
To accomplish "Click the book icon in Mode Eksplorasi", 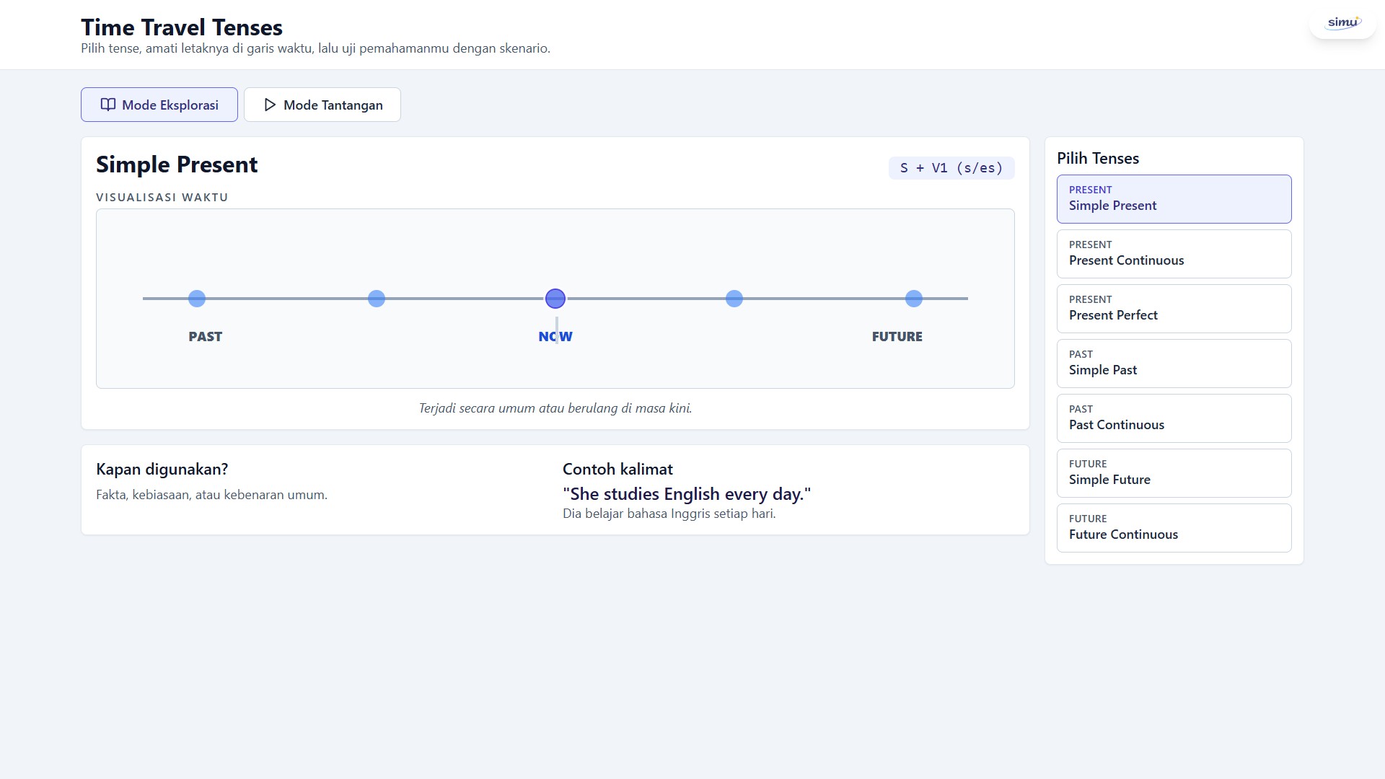I will click(x=107, y=105).
